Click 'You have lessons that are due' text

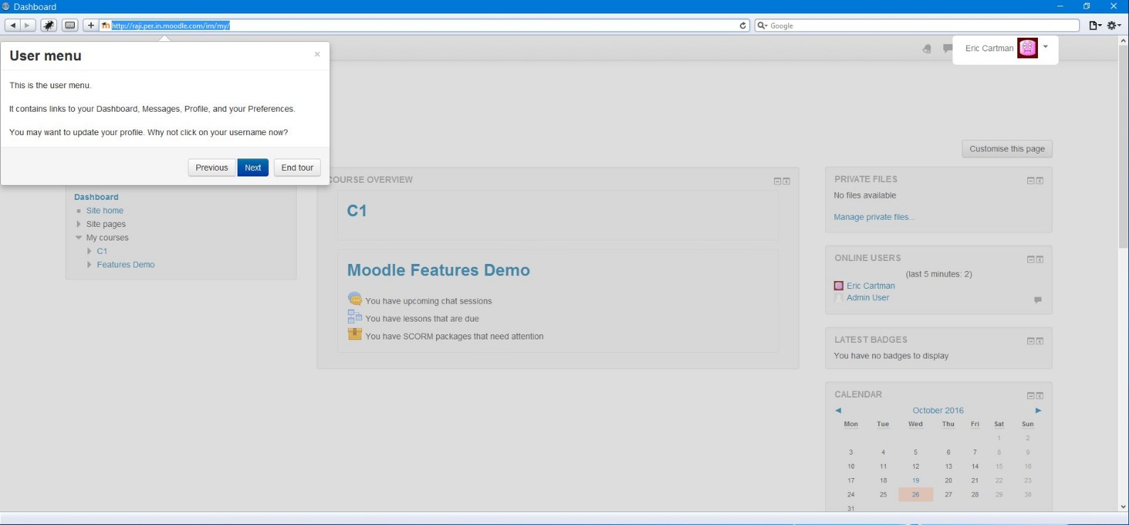pyautogui.click(x=422, y=319)
